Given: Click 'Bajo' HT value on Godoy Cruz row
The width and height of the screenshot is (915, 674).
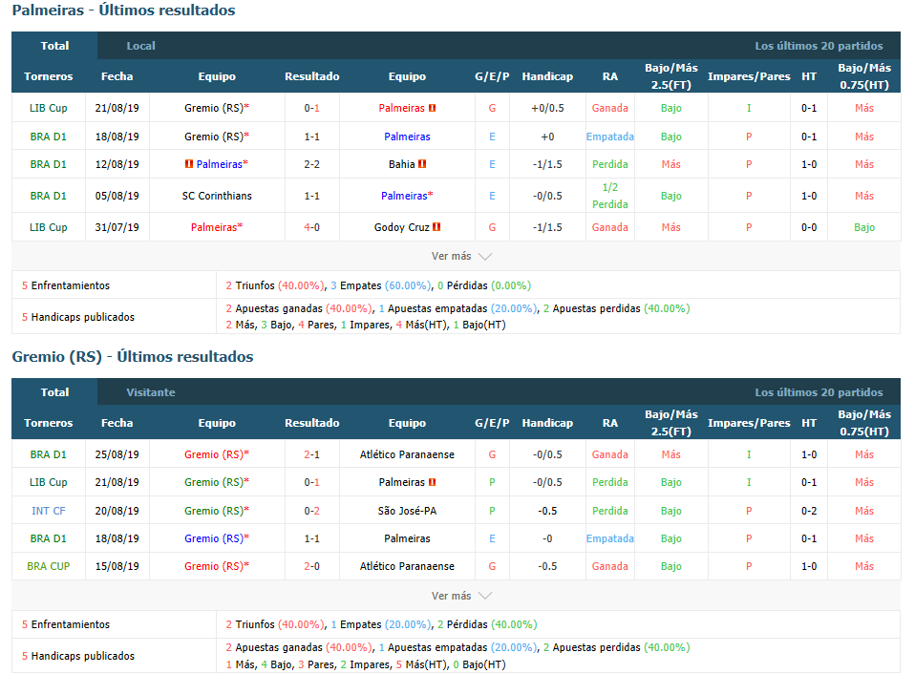Looking at the screenshot, I should (x=864, y=227).
